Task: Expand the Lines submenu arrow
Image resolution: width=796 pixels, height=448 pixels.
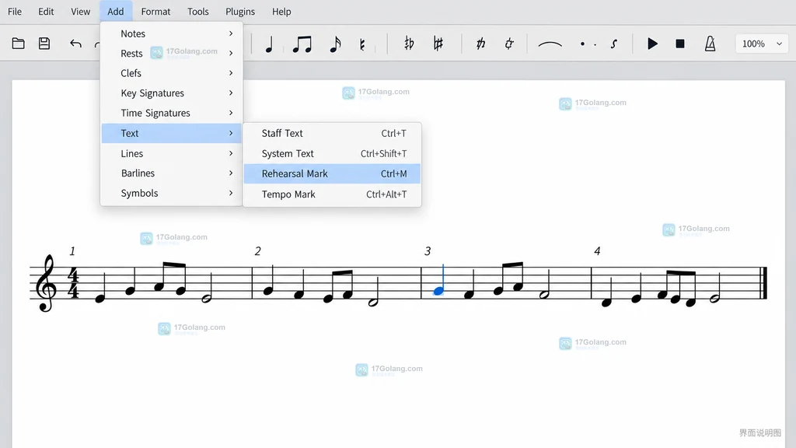Action: coord(231,153)
